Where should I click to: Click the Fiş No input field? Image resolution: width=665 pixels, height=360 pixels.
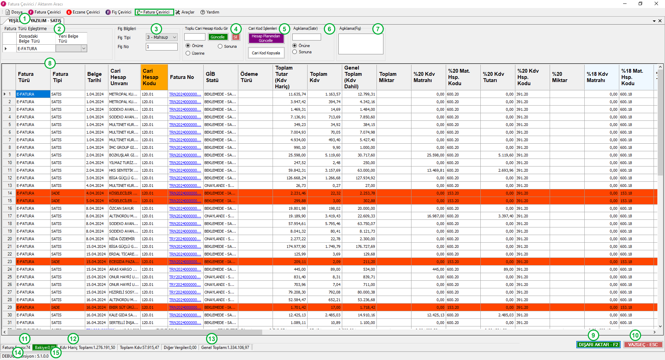(162, 46)
